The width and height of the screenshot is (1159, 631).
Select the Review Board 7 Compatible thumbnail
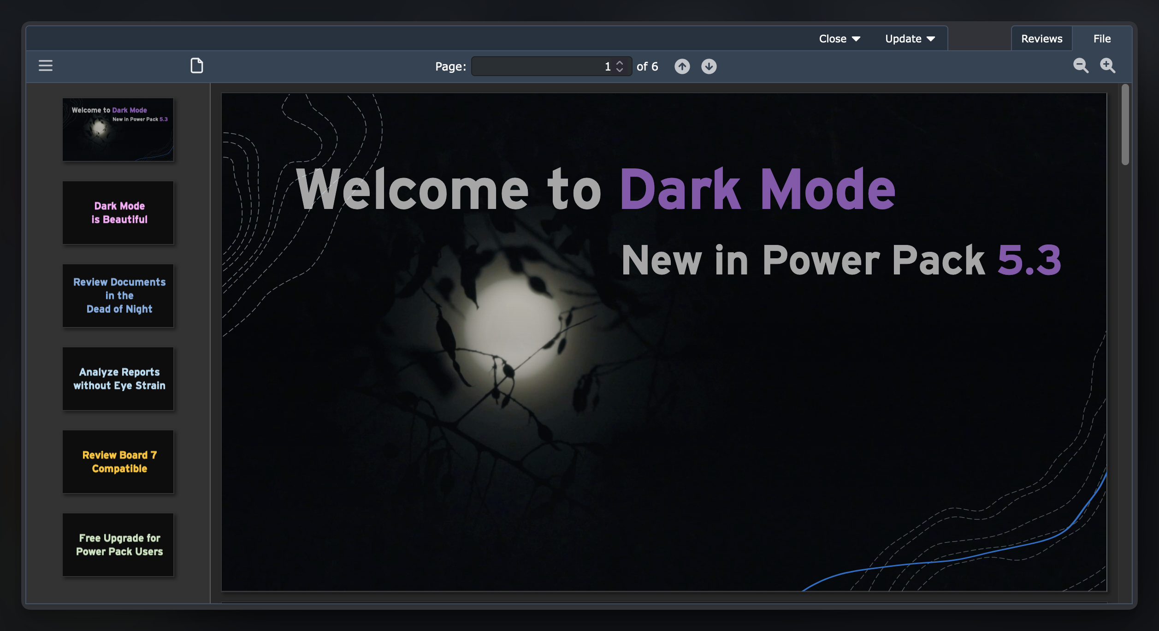point(118,462)
